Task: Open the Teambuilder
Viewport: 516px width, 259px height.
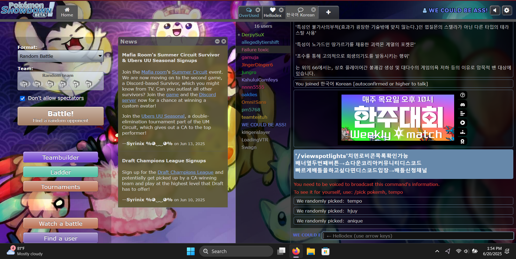Action: click(x=61, y=157)
